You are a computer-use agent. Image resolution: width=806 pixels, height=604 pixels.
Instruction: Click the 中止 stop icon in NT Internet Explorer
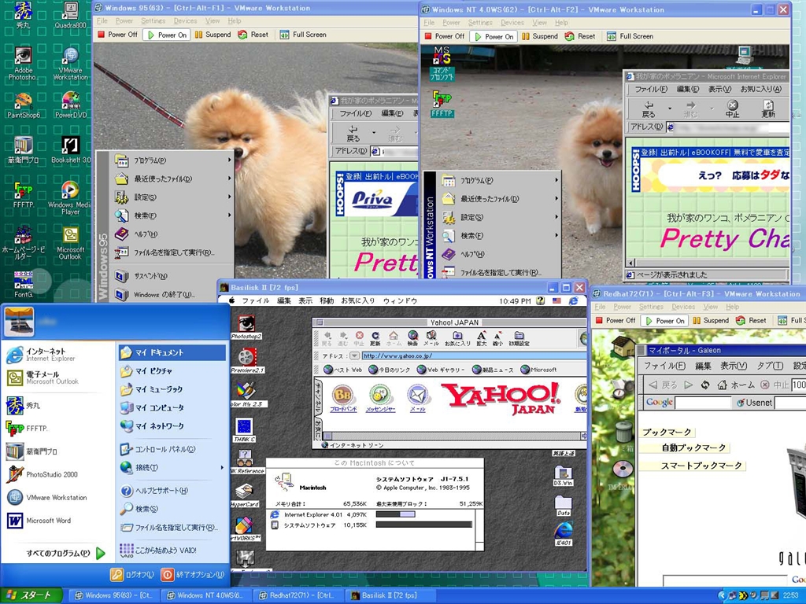(x=732, y=109)
